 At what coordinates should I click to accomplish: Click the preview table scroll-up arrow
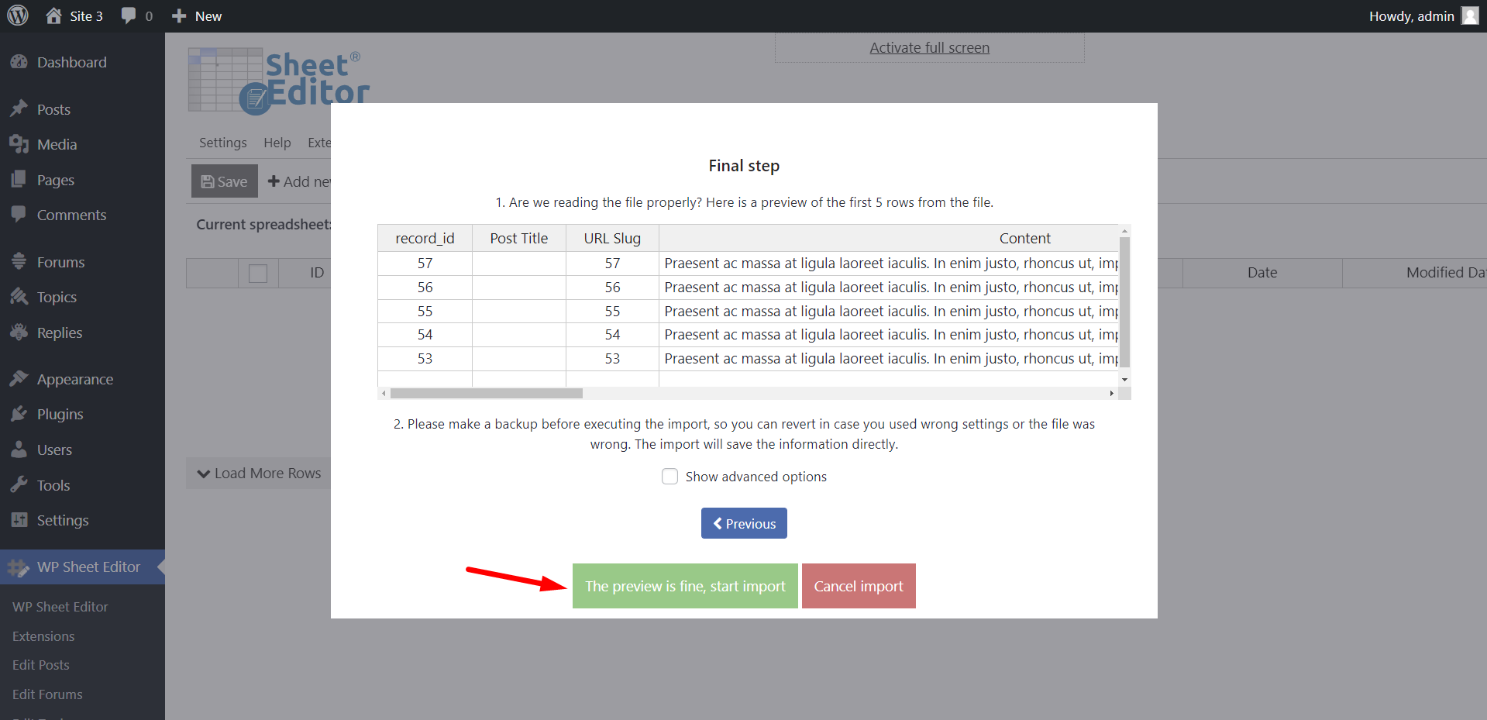click(1125, 231)
